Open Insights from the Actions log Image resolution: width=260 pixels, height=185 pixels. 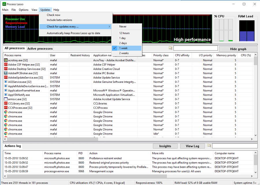(x=165, y=146)
